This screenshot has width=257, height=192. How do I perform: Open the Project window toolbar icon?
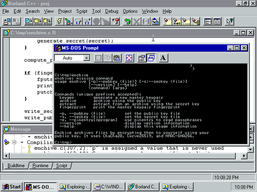tap(208, 21)
